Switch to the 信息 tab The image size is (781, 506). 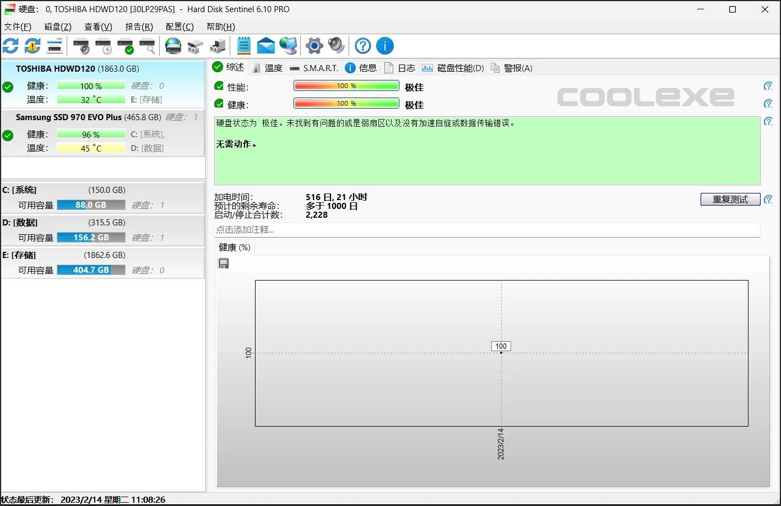click(361, 68)
